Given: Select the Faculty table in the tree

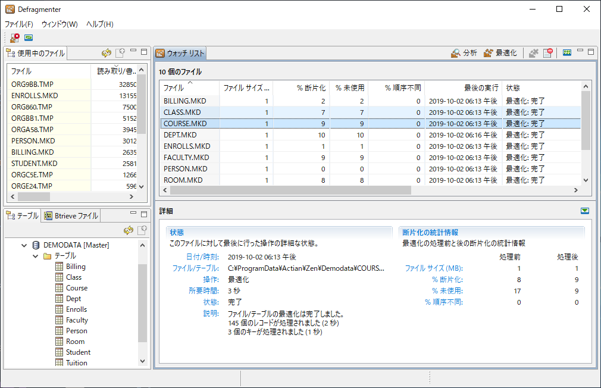Looking at the screenshot, I should point(77,320).
